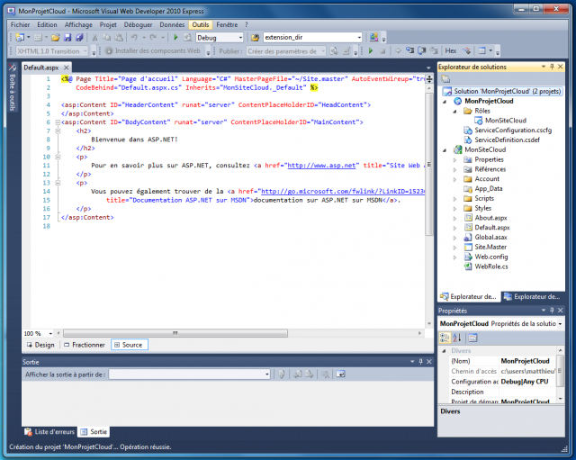The width and height of the screenshot is (576, 460).
Task: Click Propriétés grid vertical scrollbar thumb
Action: tap(560, 370)
